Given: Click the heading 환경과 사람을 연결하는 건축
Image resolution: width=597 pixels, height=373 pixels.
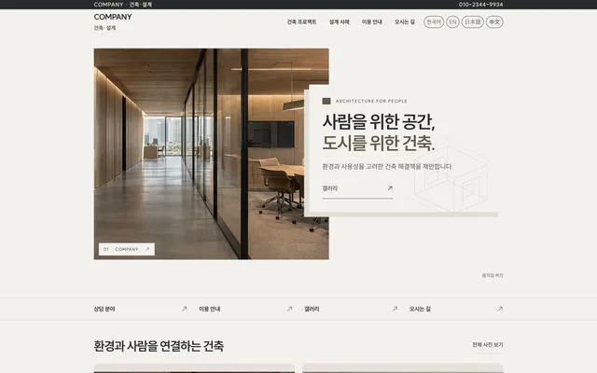Looking at the screenshot, I should (159, 346).
